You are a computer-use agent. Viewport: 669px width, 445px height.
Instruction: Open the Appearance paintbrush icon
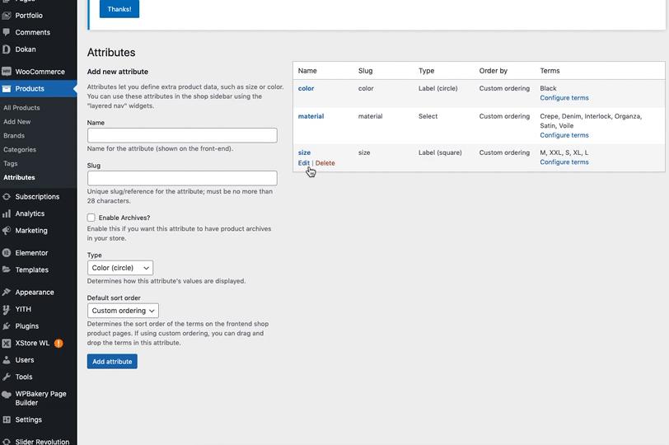click(x=7, y=293)
